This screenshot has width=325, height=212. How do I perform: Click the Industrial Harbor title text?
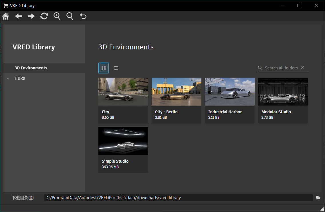225,112
